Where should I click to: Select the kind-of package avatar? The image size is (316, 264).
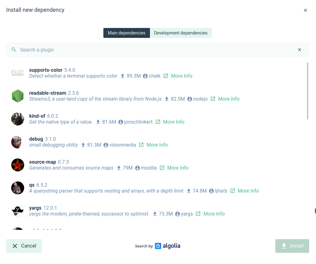(x=18, y=119)
